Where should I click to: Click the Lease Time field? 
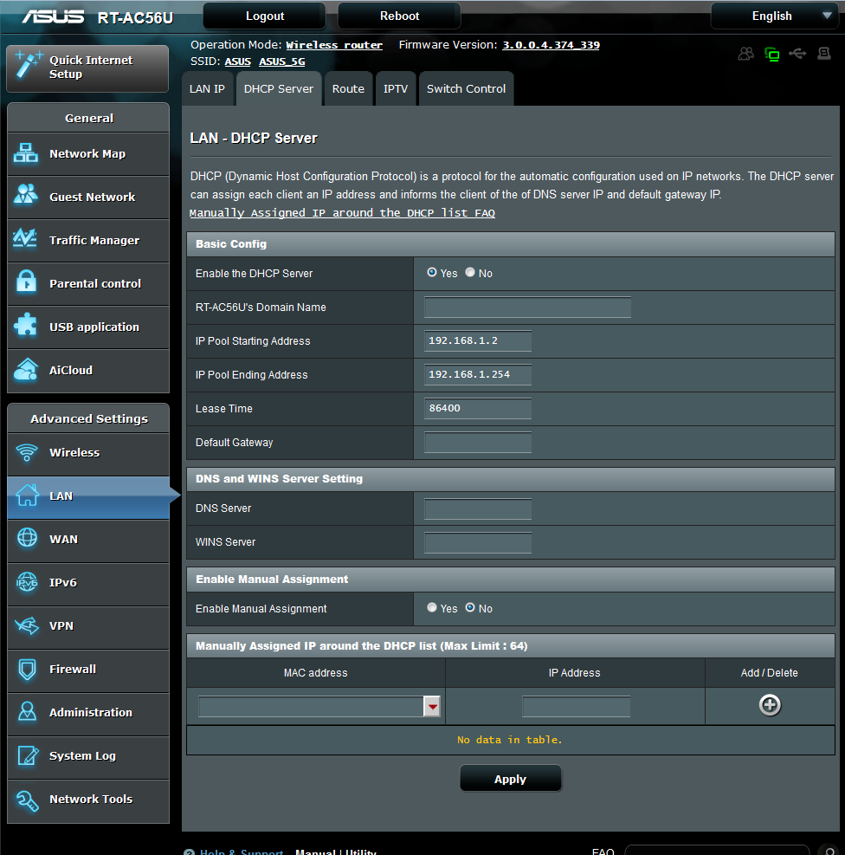[478, 408]
